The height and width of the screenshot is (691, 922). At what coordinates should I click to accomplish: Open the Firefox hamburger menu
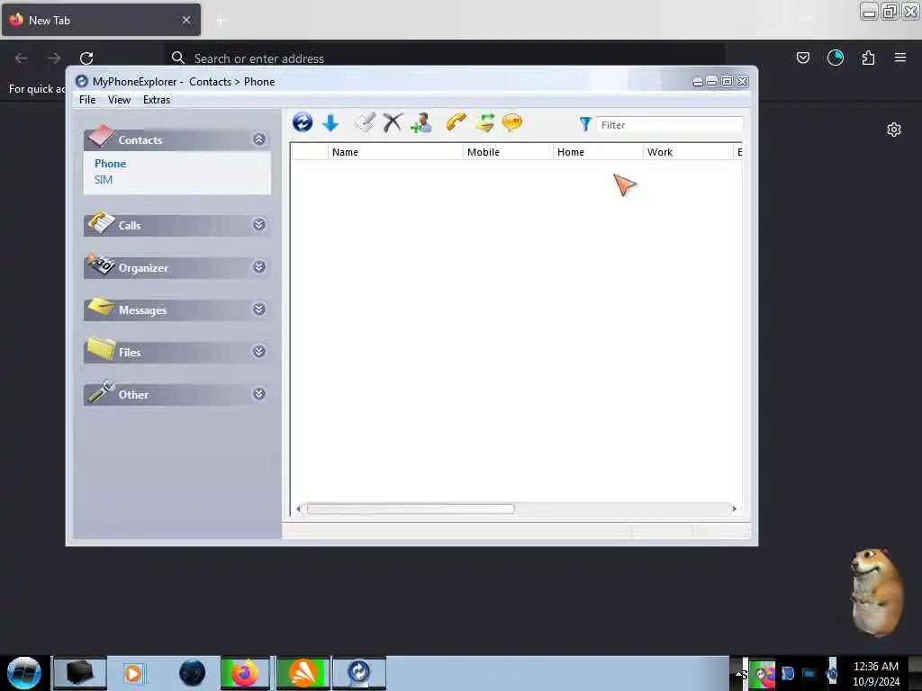(899, 58)
